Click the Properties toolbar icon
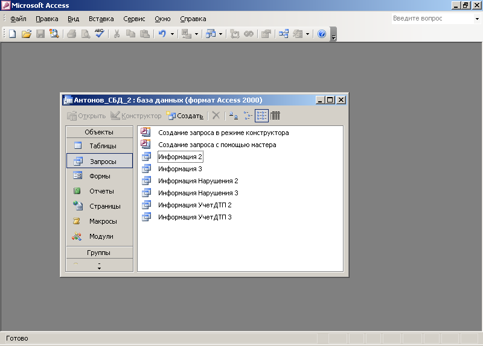Screen dimensions: 483x346 [x=266, y=34]
